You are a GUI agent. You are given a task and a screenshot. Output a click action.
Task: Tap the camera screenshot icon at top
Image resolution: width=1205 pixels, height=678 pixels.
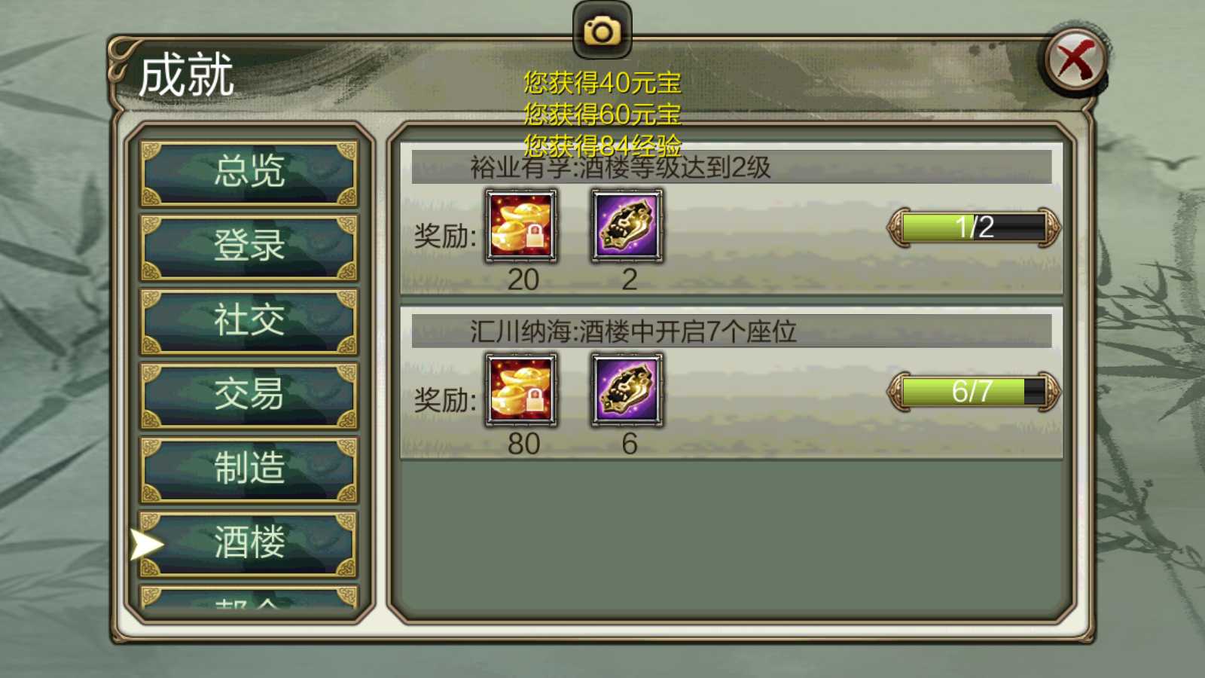[x=602, y=30]
